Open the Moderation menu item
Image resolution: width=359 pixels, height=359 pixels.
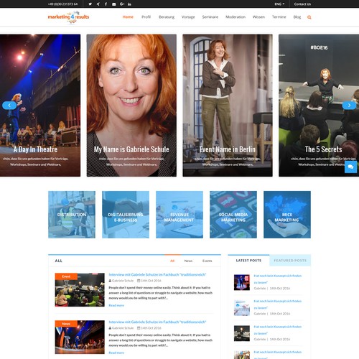[236, 17]
